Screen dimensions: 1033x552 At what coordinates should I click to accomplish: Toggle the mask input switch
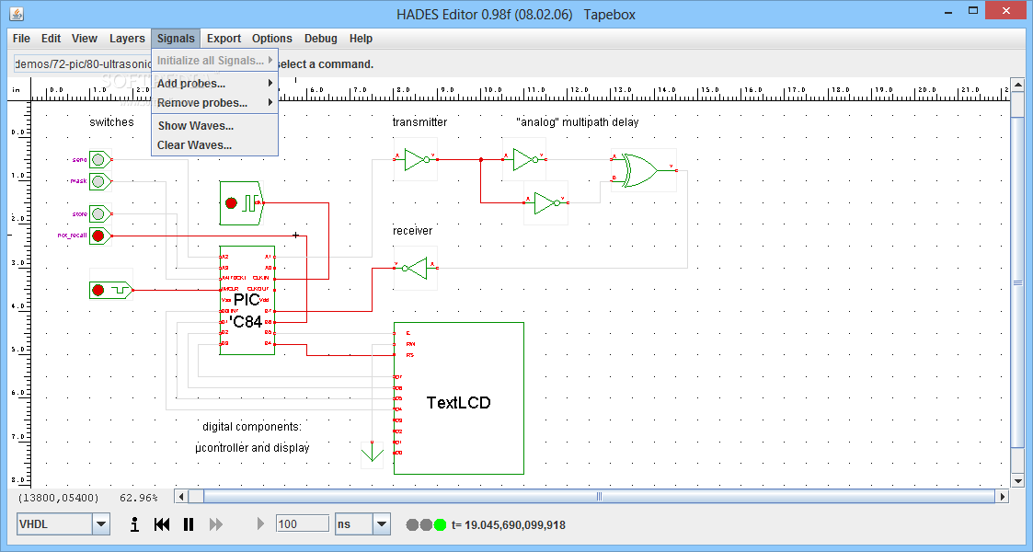click(99, 180)
